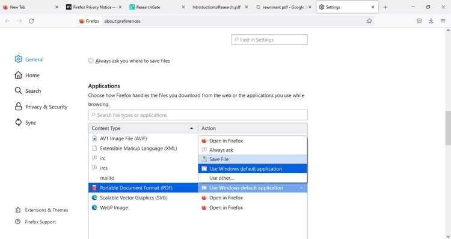
Task: Open the Firefox application menu
Action: 443,21
